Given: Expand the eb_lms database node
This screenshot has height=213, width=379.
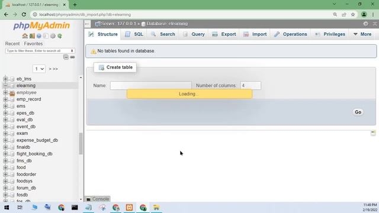Looking at the screenshot, I should [x=5, y=79].
